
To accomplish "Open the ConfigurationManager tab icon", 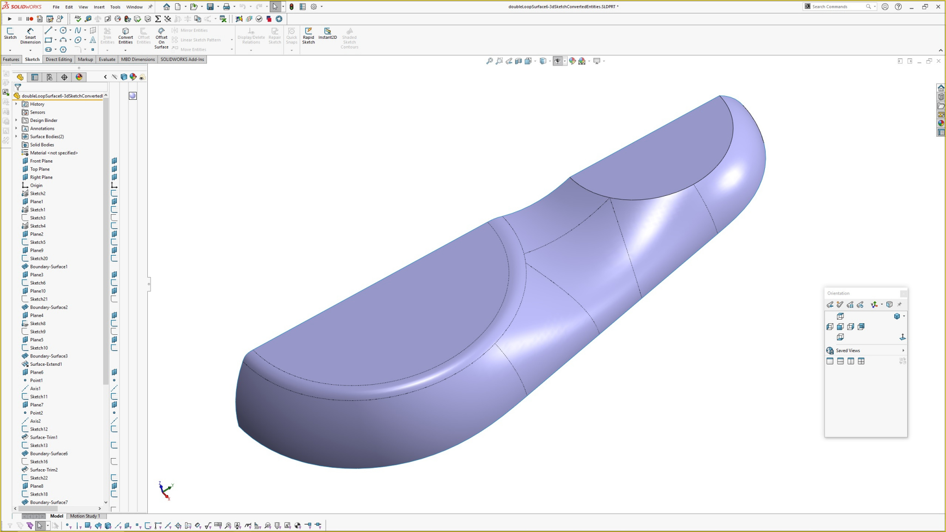I will click(49, 77).
